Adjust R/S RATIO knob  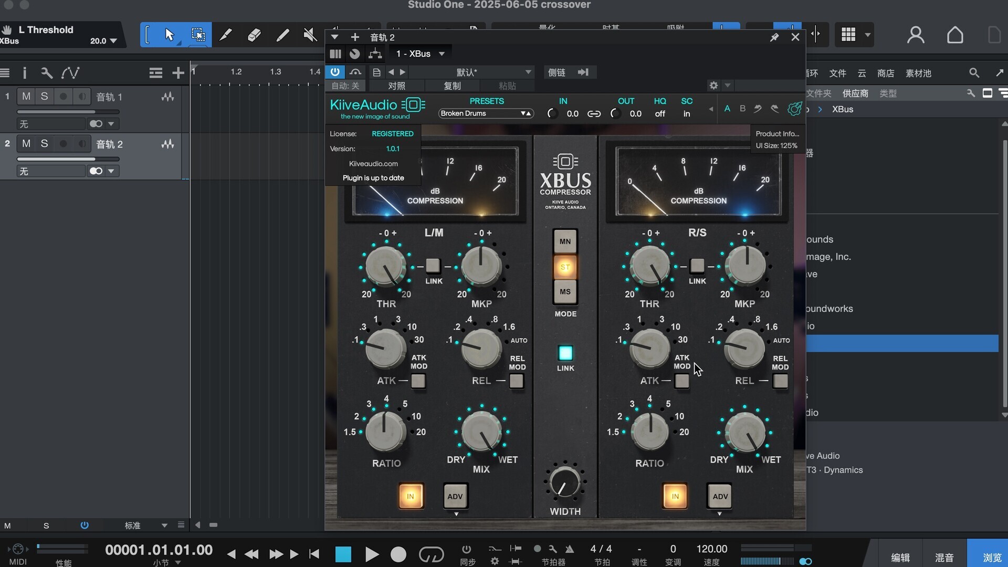click(x=650, y=432)
